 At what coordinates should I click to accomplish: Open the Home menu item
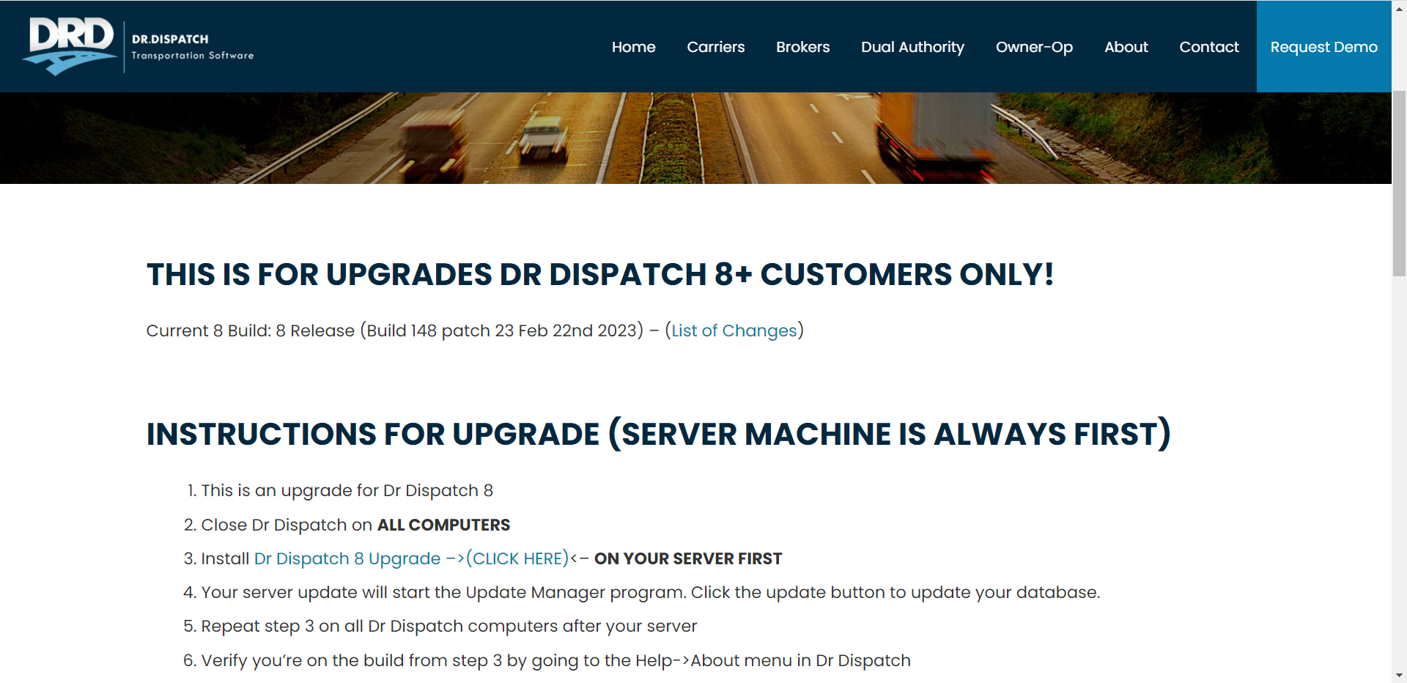(x=633, y=47)
